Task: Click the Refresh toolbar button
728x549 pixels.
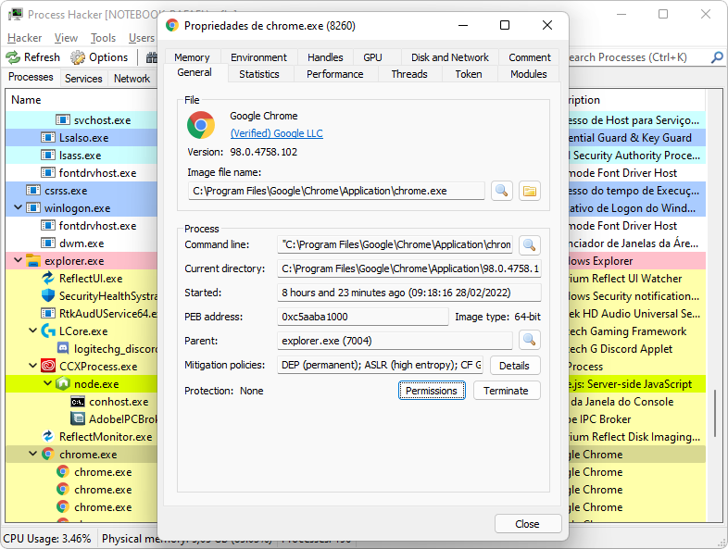Action: 34,57
